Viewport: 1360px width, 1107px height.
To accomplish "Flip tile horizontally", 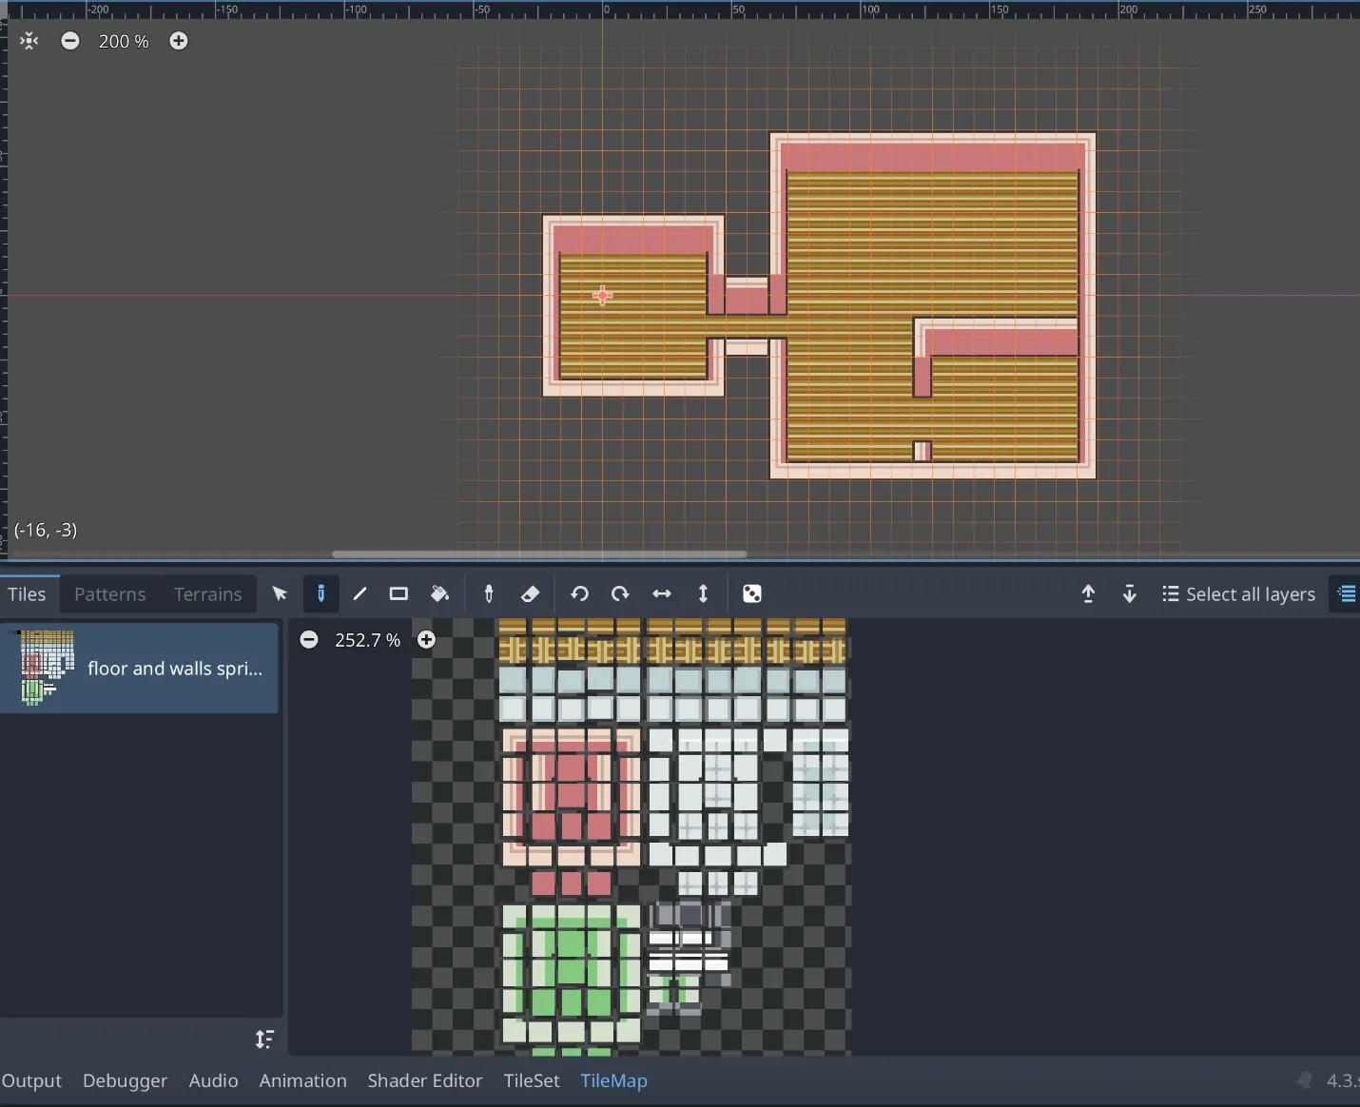I will 662,594.
